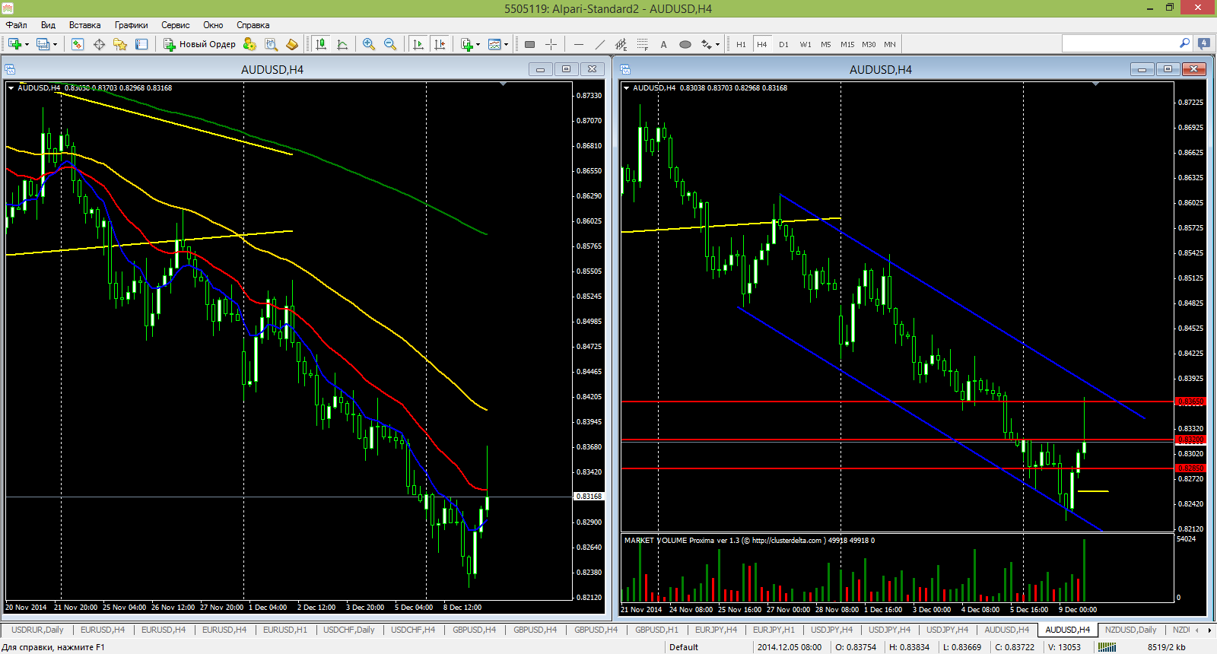Switch chart type to Line Chart
The height and width of the screenshot is (654, 1217).
pyautogui.click(x=342, y=44)
